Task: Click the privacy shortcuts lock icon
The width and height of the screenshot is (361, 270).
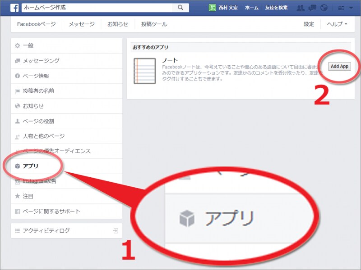Action: click(x=341, y=8)
